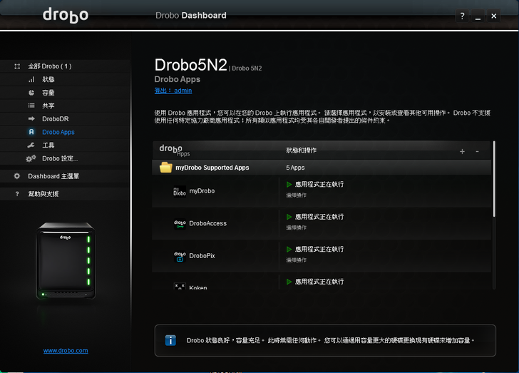Open 選擇操作 dropdown for DroboAccess
519x373 pixels.
pyautogui.click(x=297, y=228)
